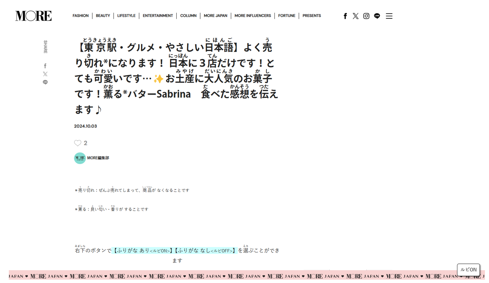The width and height of the screenshot is (489, 283).
Task: Toggle the ルビON furigana button
Action: coord(468,269)
